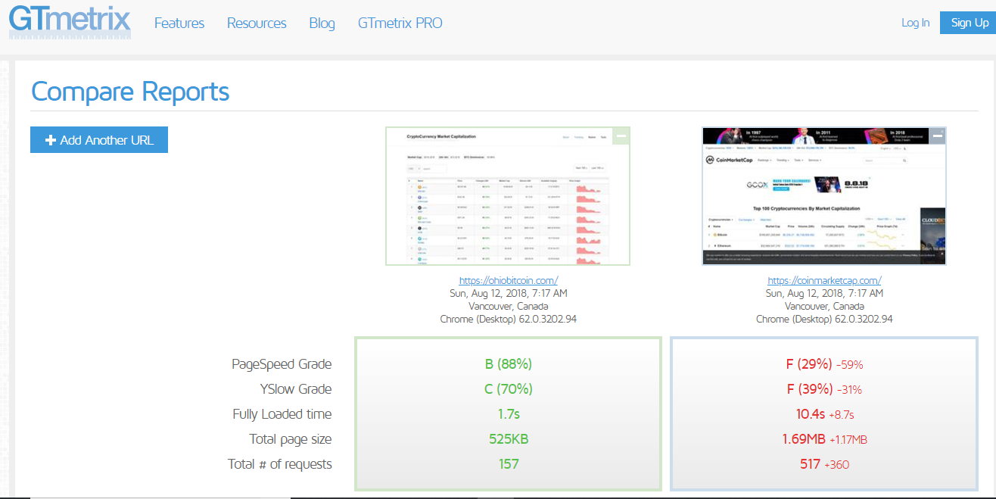Open the GTmetrix PRO page
This screenshot has width=996, height=499.
(400, 23)
